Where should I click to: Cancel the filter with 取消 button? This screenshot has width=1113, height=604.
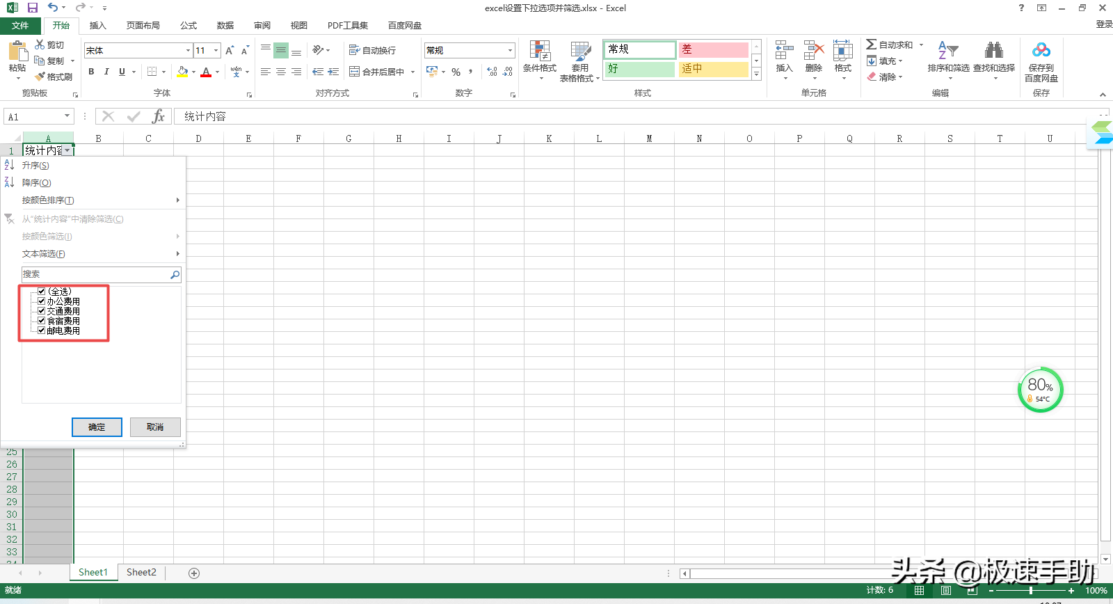coord(155,427)
